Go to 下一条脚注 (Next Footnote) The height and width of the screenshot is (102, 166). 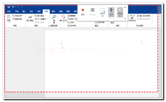point(40,19)
